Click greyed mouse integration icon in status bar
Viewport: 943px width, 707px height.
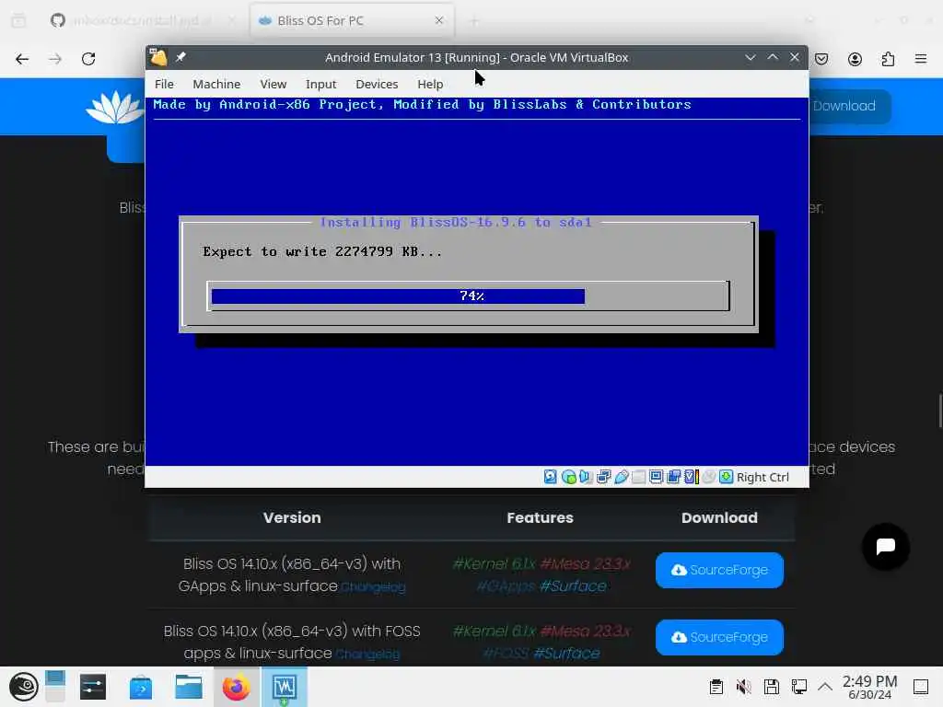click(709, 477)
